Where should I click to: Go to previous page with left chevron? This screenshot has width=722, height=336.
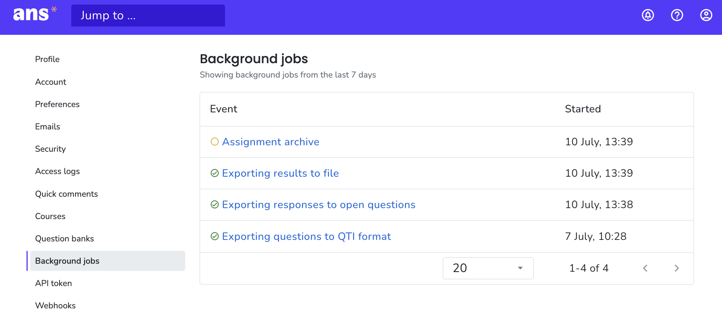pos(645,268)
